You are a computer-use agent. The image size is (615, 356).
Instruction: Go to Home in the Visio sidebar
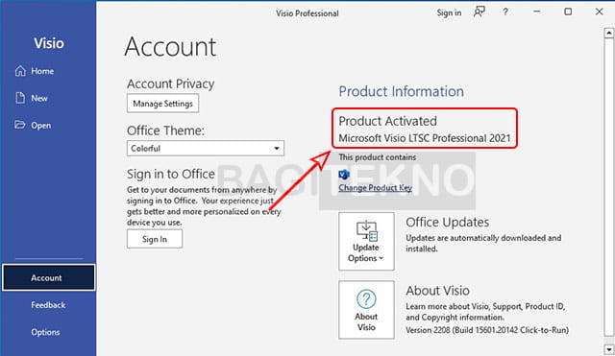pos(35,71)
